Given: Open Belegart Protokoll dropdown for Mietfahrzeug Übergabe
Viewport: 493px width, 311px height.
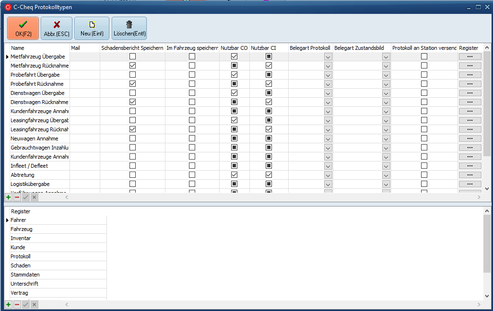Looking at the screenshot, I should point(328,57).
